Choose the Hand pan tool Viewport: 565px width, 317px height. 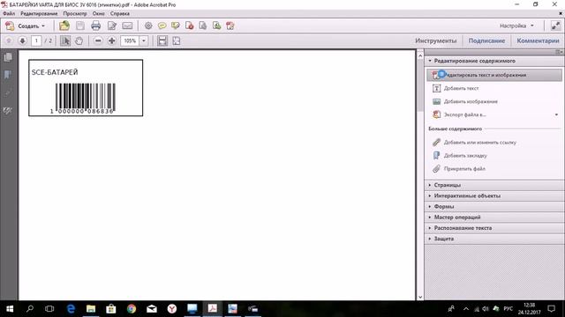[79, 41]
